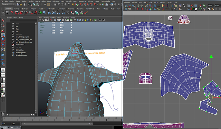Activate the Rotate tool sphere icon
The width and height of the screenshot is (221, 129).
click(3, 40)
